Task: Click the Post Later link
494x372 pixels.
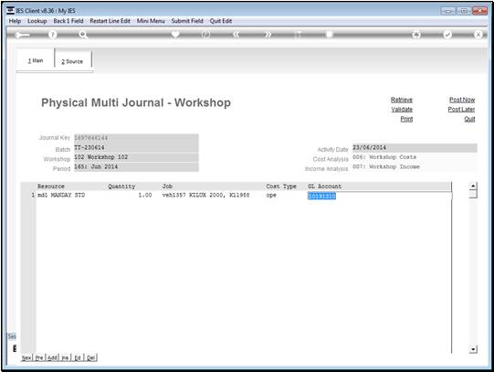Action: click(461, 109)
